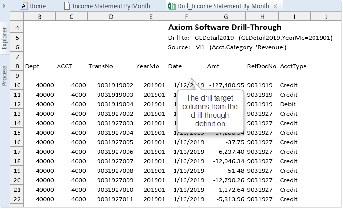Select column D header
This screenshot has height=209, width=343.
pos(111,17)
